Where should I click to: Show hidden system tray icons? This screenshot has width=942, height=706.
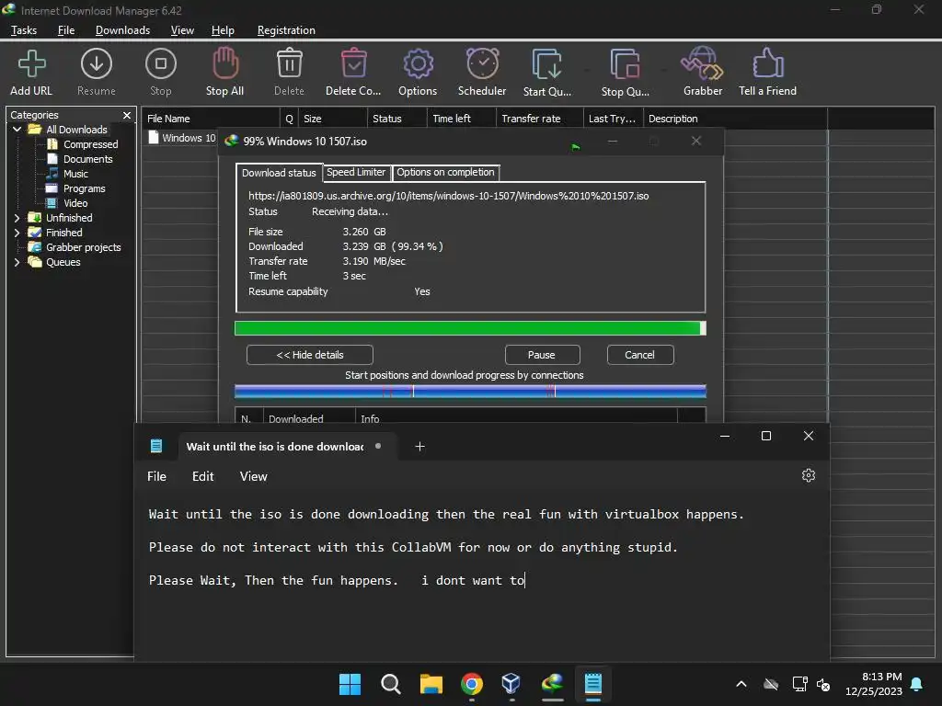pos(741,684)
